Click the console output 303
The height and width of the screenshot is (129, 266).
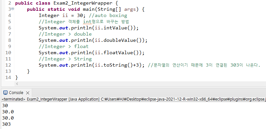point(6,124)
